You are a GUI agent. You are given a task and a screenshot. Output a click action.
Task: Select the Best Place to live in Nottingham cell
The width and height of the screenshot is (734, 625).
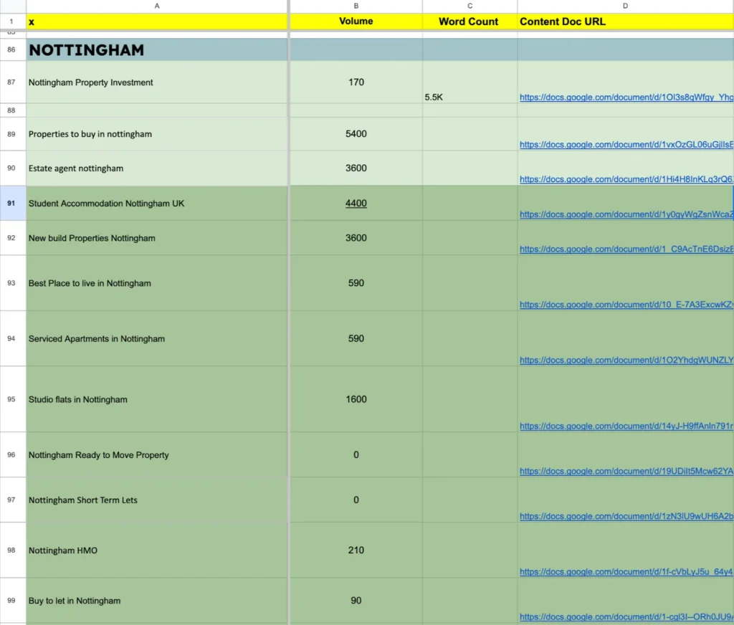tap(157, 283)
